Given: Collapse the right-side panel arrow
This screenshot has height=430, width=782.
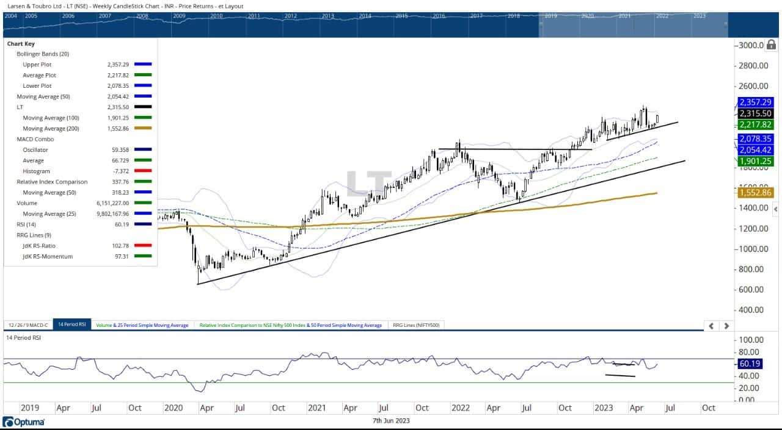Looking at the screenshot, I should coord(775,209).
